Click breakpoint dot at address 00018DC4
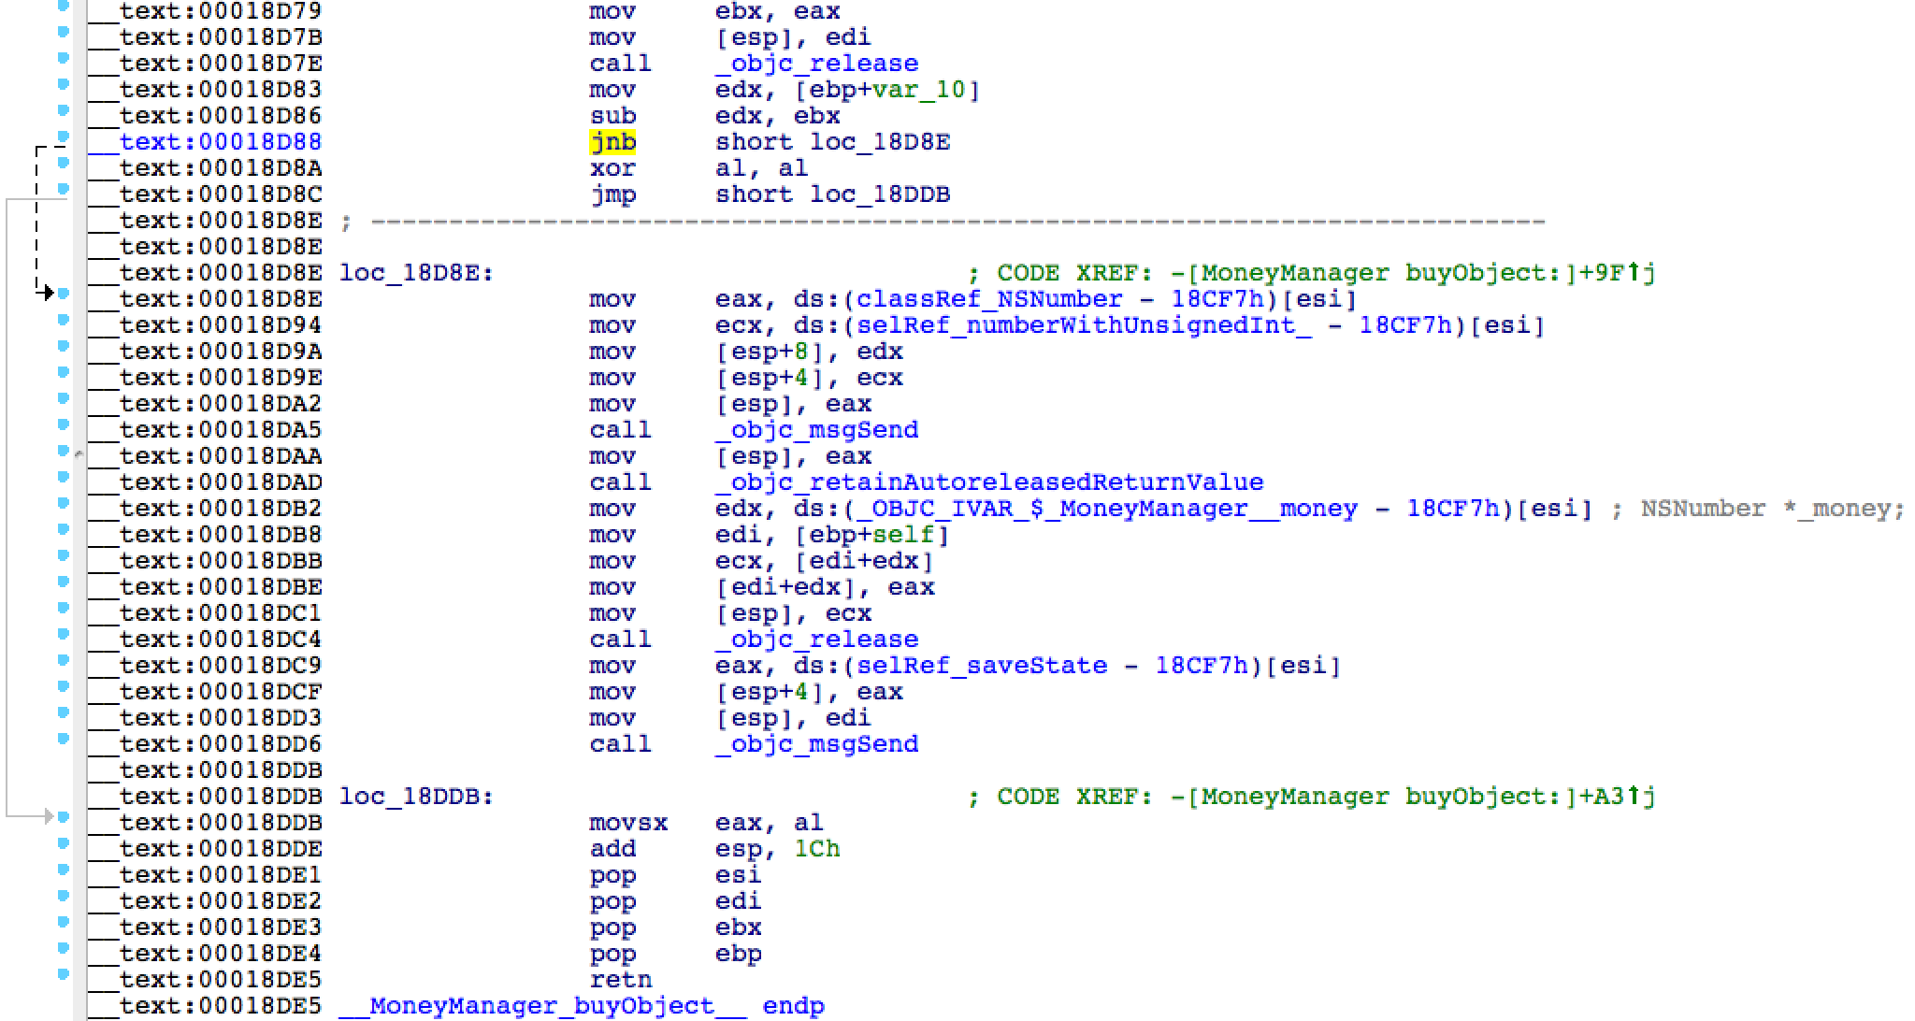This screenshot has height=1021, width=1915. click(x=64, y=634)
